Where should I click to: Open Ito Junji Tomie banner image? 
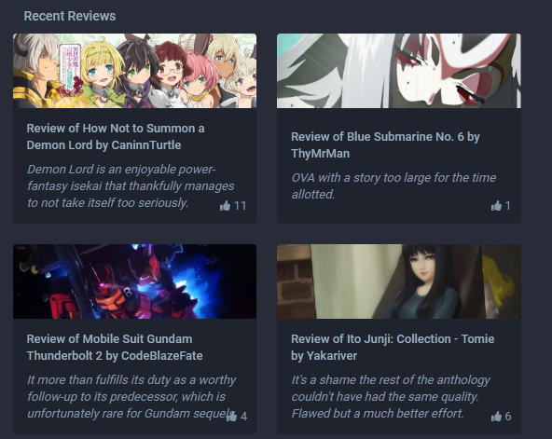tap(399, 281)
